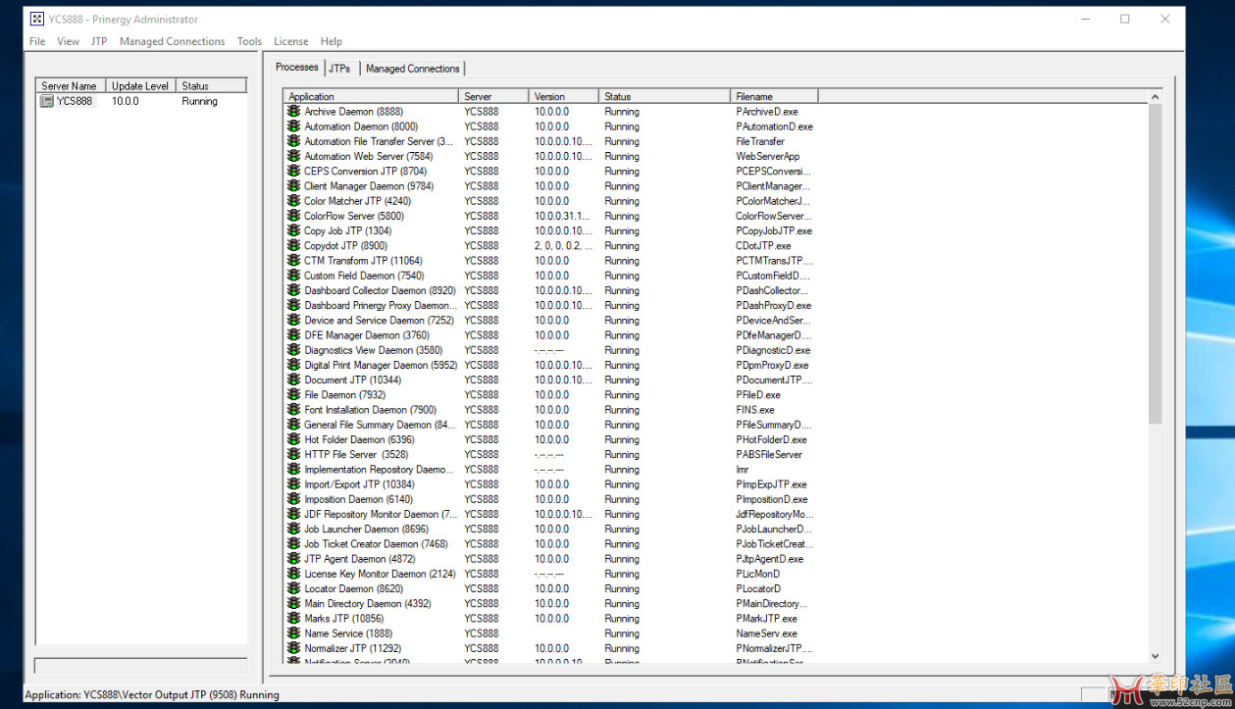Click the icon beside Hot Folder Daemon
This screenshot has width=1235, height=709.
[293, 439]
